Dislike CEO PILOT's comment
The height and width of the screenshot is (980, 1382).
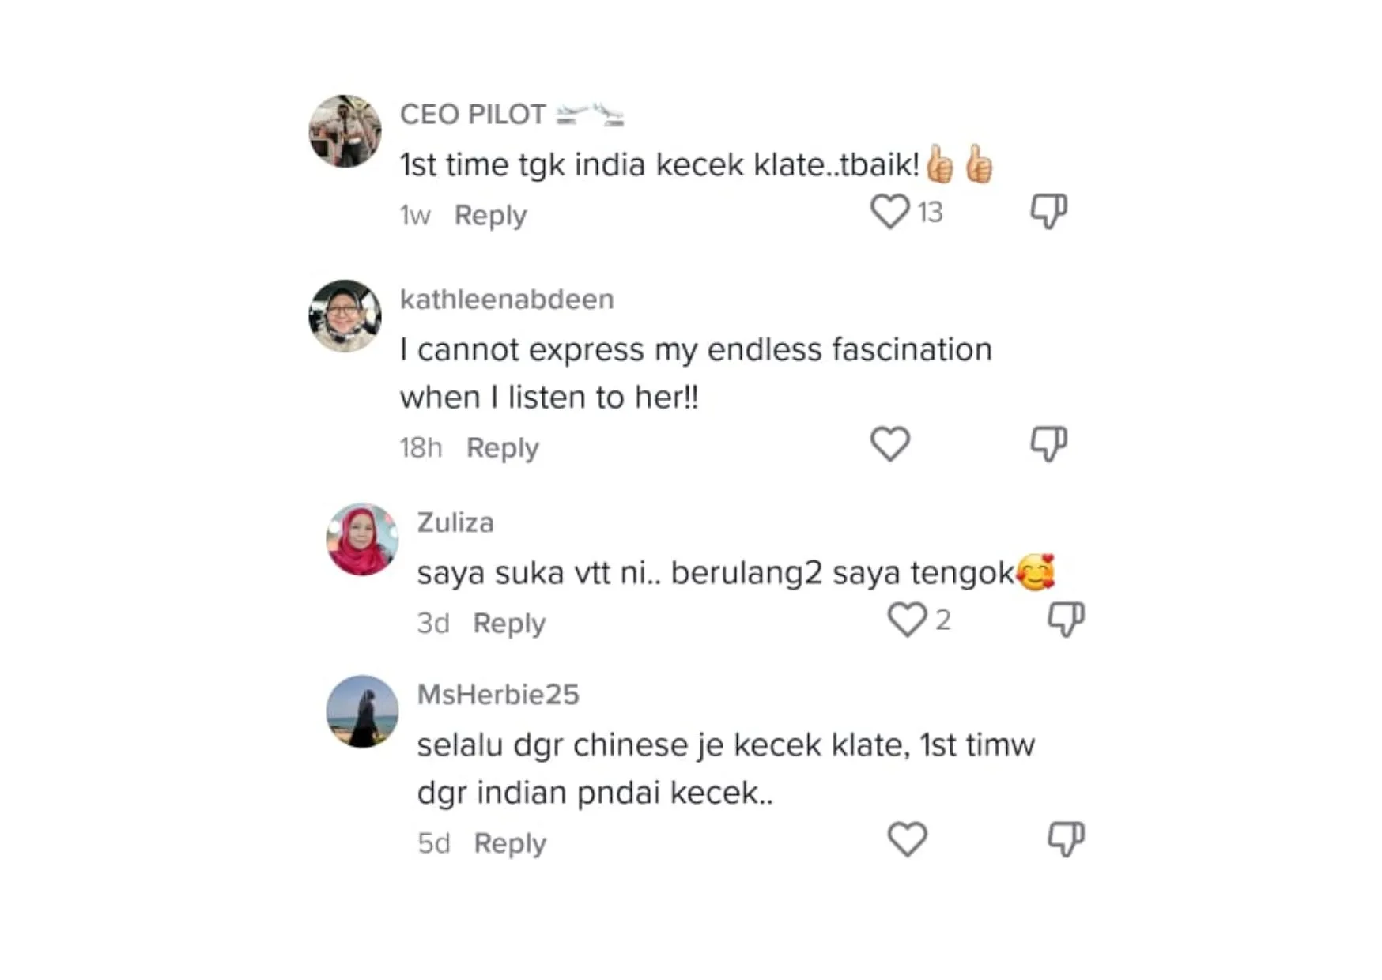pos(1048,211)
